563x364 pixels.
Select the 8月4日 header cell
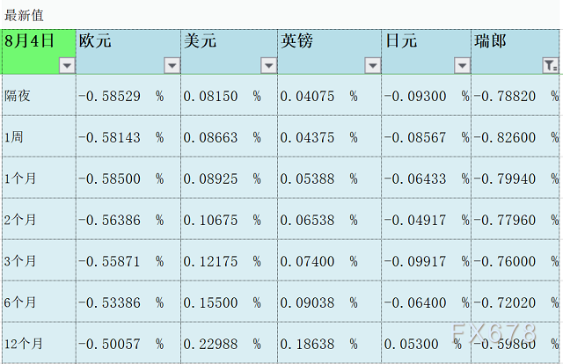(39, 52)
